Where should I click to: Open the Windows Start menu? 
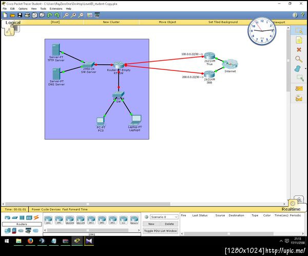pos(7,241)
